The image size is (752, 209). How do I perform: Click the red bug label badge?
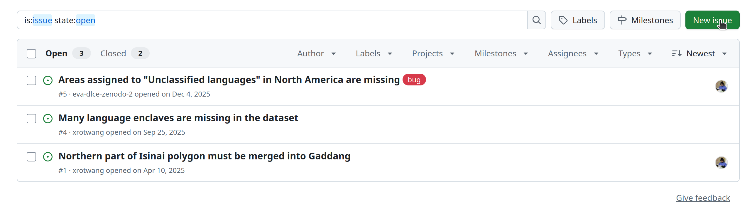tap(414, 80)
